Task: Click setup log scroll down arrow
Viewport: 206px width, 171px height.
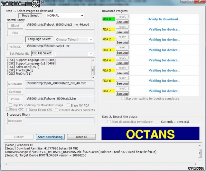Action: coord(200,160)
